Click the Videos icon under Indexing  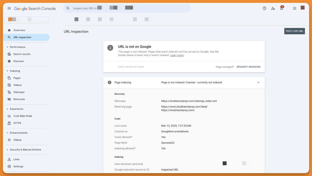9,85
